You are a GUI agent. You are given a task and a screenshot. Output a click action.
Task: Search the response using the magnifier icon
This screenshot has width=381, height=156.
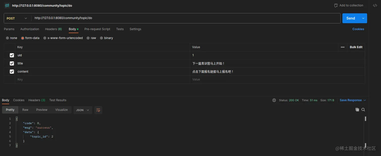(363, 110)
